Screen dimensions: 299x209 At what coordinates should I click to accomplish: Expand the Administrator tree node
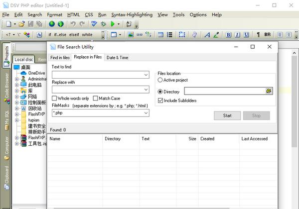[x=16, y=79]
